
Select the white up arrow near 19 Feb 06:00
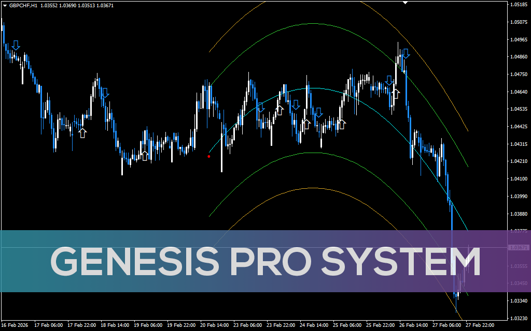pyautogui.click(x=145, y=155)
